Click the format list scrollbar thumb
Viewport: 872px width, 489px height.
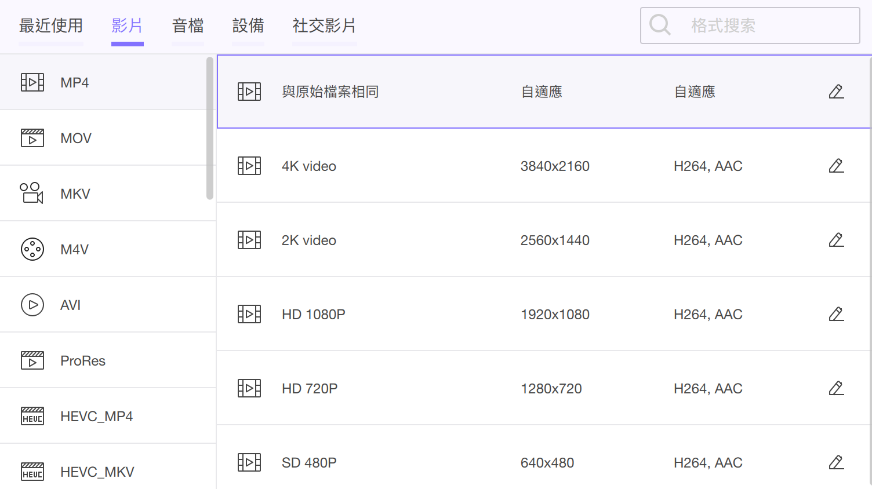click(210, 128)
